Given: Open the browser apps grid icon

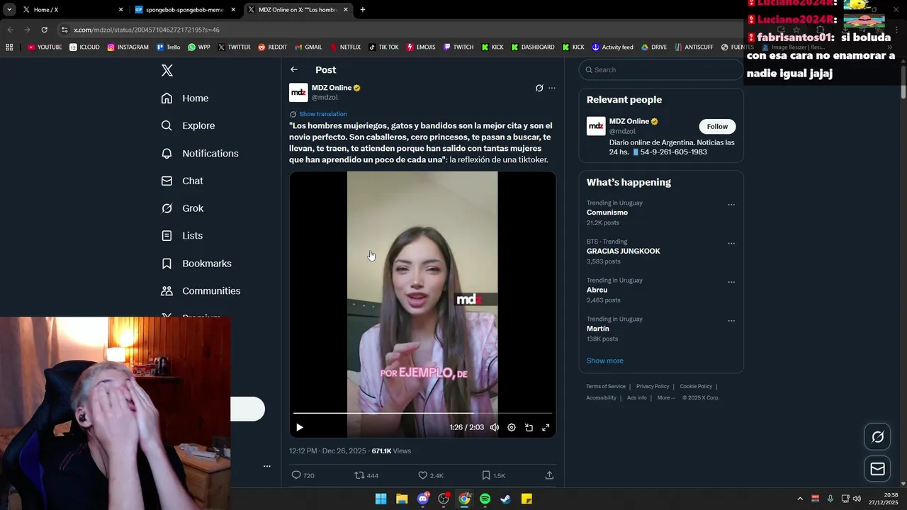Looking at the screenshot, I should coord(9,47).
